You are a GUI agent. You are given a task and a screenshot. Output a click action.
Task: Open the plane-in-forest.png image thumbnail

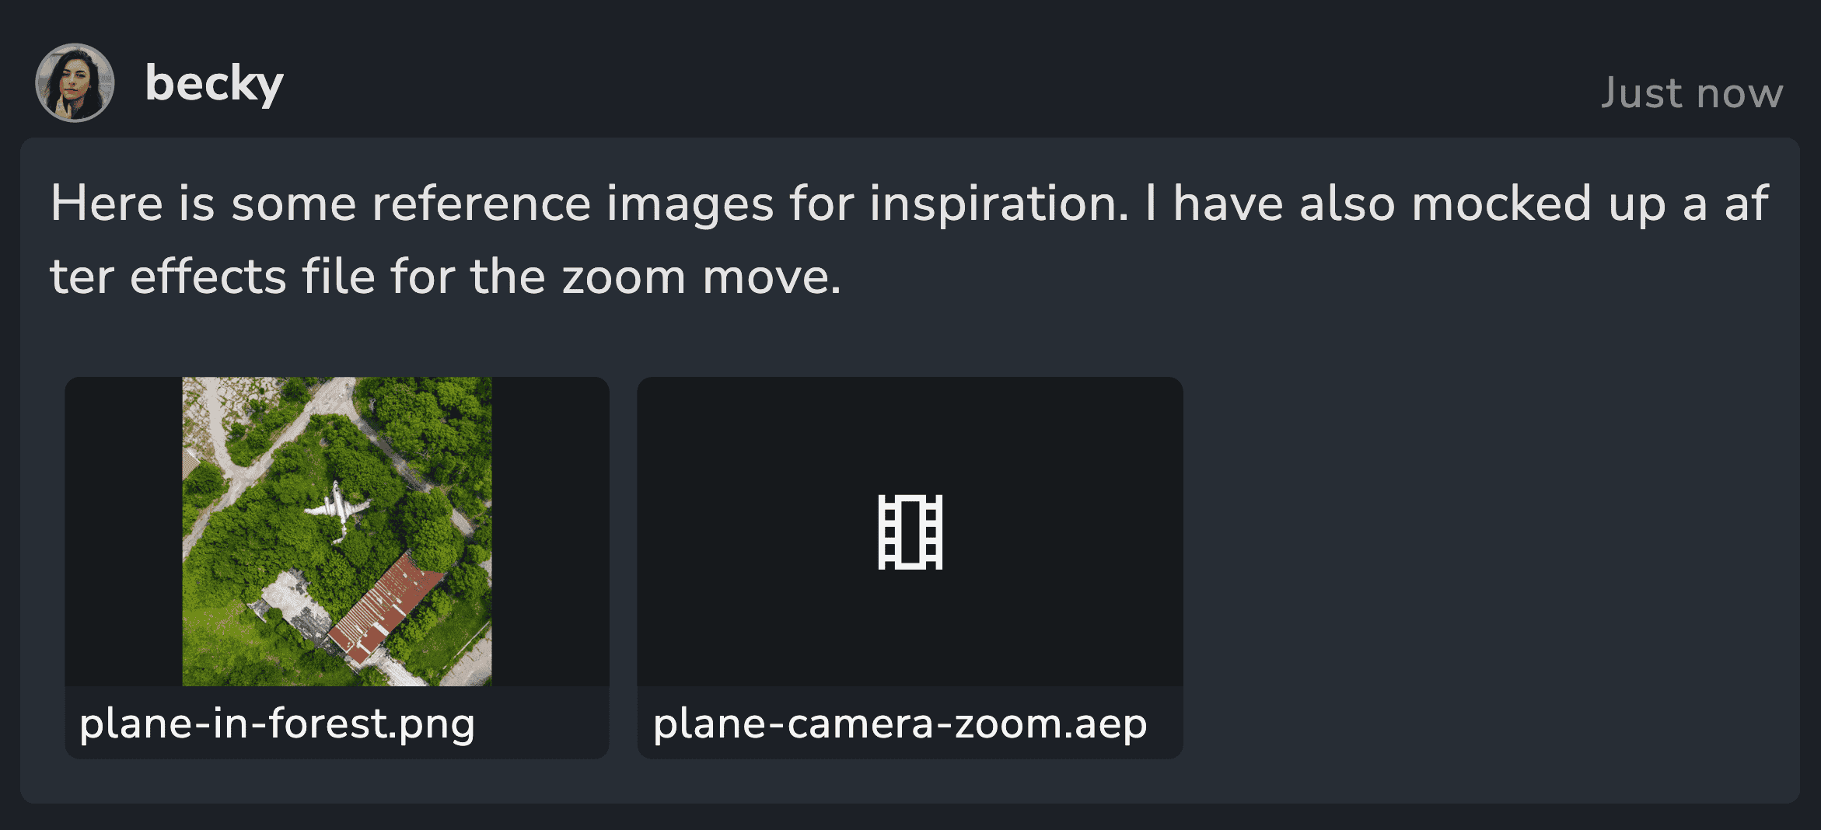[337, 532]
